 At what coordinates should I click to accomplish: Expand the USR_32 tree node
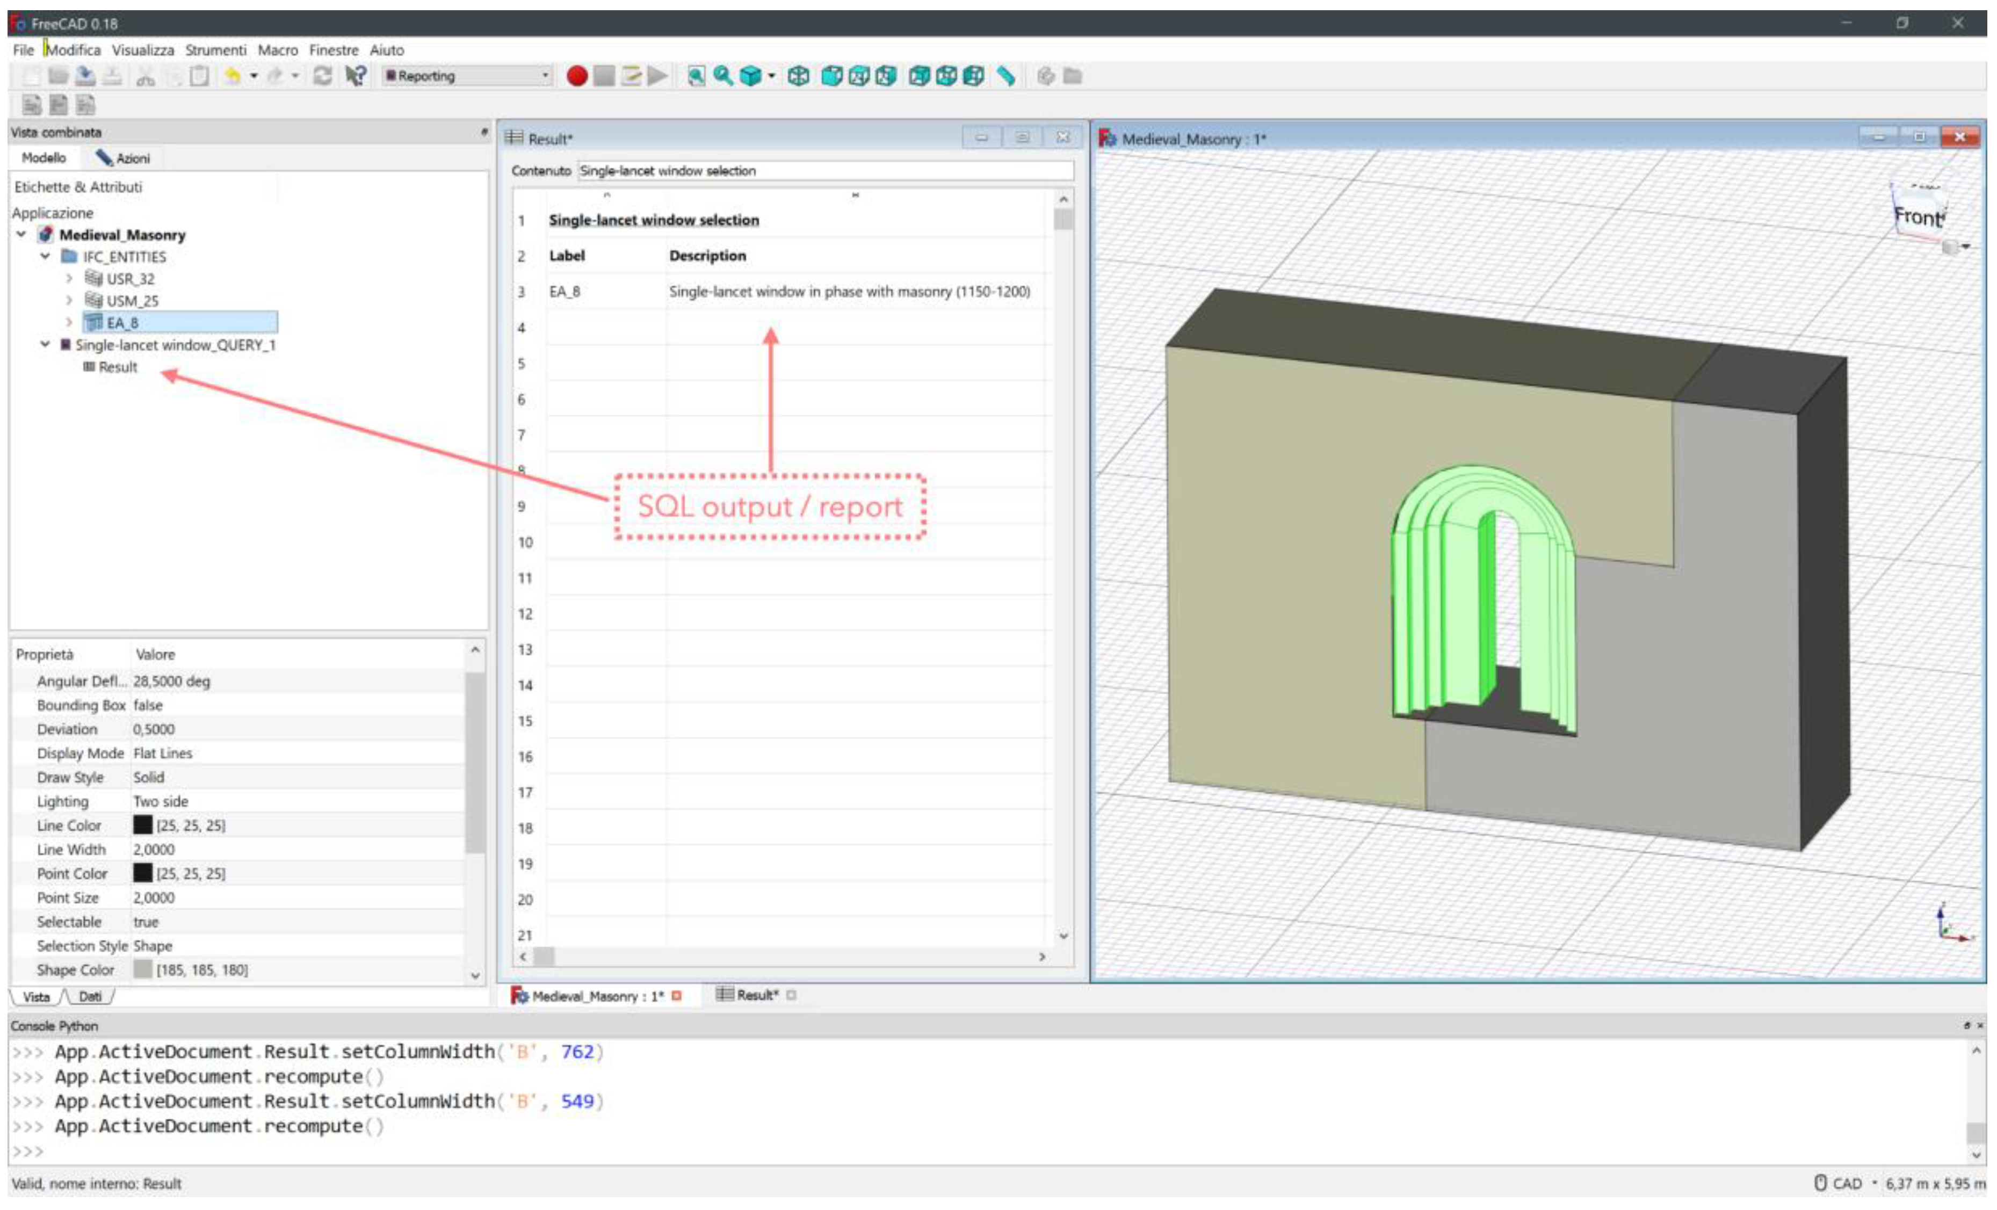click(x=69, y=279)
